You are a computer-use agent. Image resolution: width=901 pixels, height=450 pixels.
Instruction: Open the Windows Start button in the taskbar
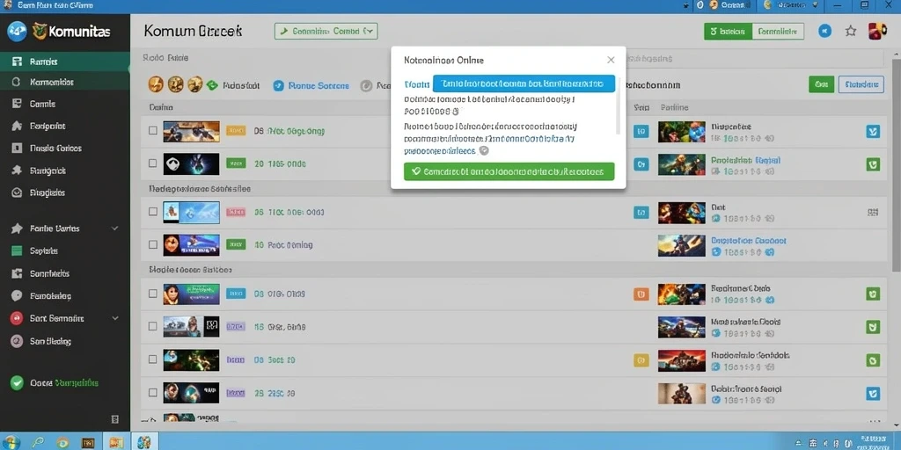pos(11,442)
